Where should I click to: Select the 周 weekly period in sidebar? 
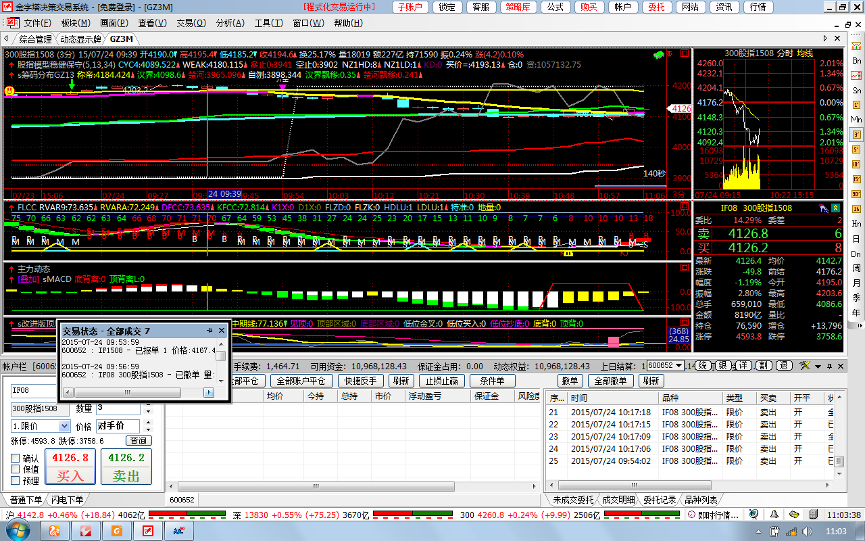(x=856, y=268)
